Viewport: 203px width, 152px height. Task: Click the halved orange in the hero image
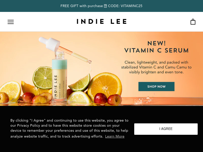click(105, 86)
